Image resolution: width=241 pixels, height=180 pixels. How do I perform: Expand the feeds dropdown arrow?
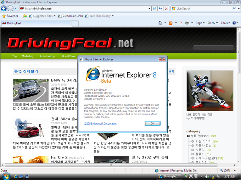(x=176, y=23)
